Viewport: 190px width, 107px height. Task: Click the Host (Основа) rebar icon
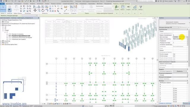coord(117,7)
